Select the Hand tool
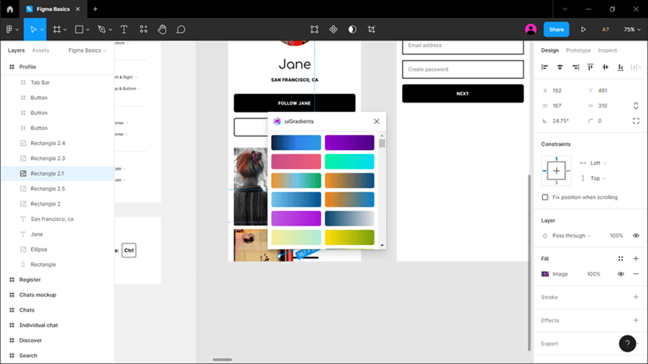 click(x=162, y=30)
